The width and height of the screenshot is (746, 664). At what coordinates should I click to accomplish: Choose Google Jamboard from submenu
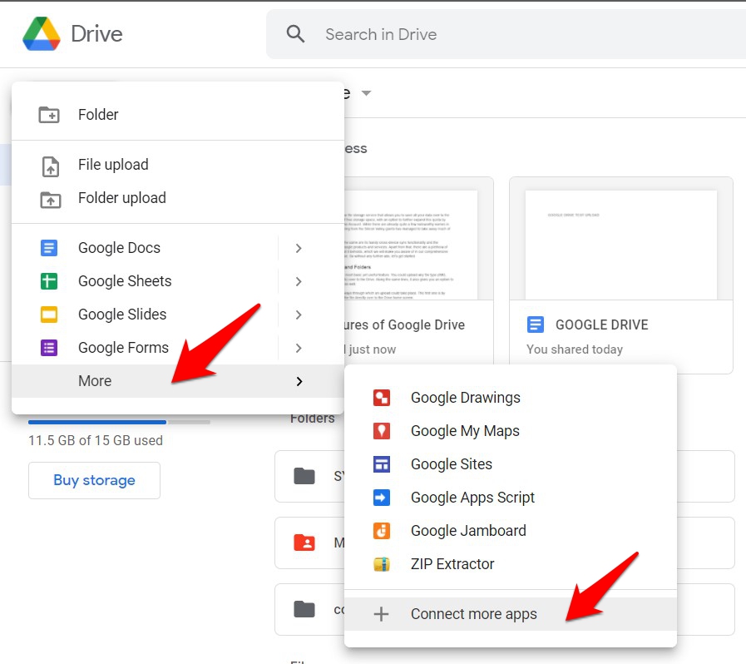(x=510, y=531)
